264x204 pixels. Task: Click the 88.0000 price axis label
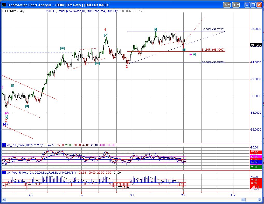click(x=256, y=113)
